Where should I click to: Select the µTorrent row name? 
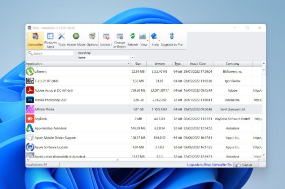click(x=41, y=72)
